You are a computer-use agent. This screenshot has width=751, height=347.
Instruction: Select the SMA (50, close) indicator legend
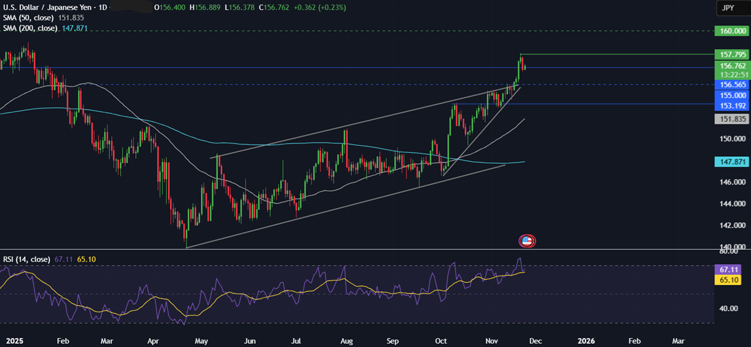click(x=29, y=18)
